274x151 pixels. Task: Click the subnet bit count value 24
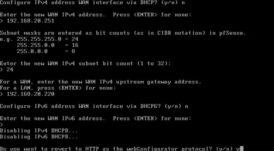coord(10,70)
